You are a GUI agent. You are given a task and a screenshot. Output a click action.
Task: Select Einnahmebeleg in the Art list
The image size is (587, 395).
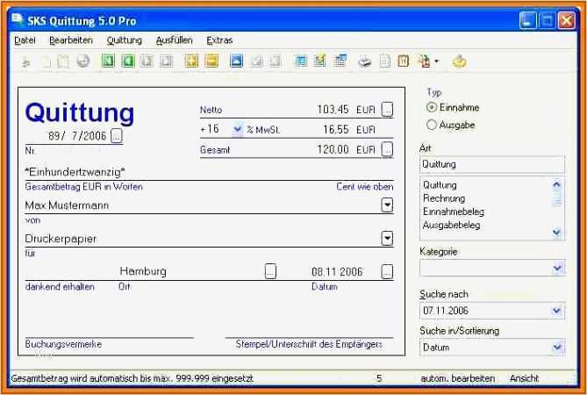tap(454, 212)
